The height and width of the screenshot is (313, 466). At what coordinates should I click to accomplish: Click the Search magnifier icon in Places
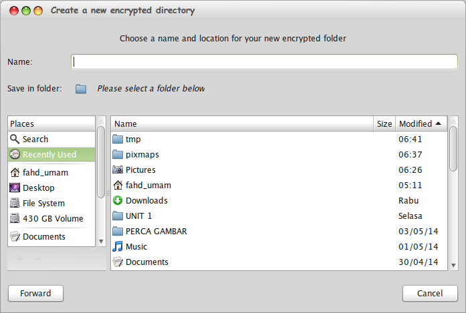(15, 139)
